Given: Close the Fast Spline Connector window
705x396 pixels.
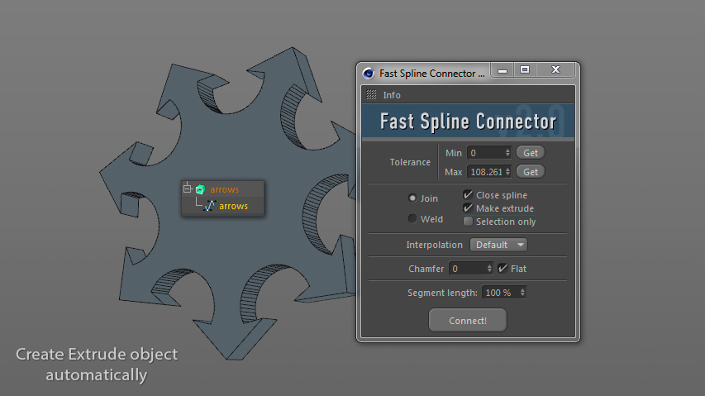Looking at the screenshot, I should click(x=555, y=69).
